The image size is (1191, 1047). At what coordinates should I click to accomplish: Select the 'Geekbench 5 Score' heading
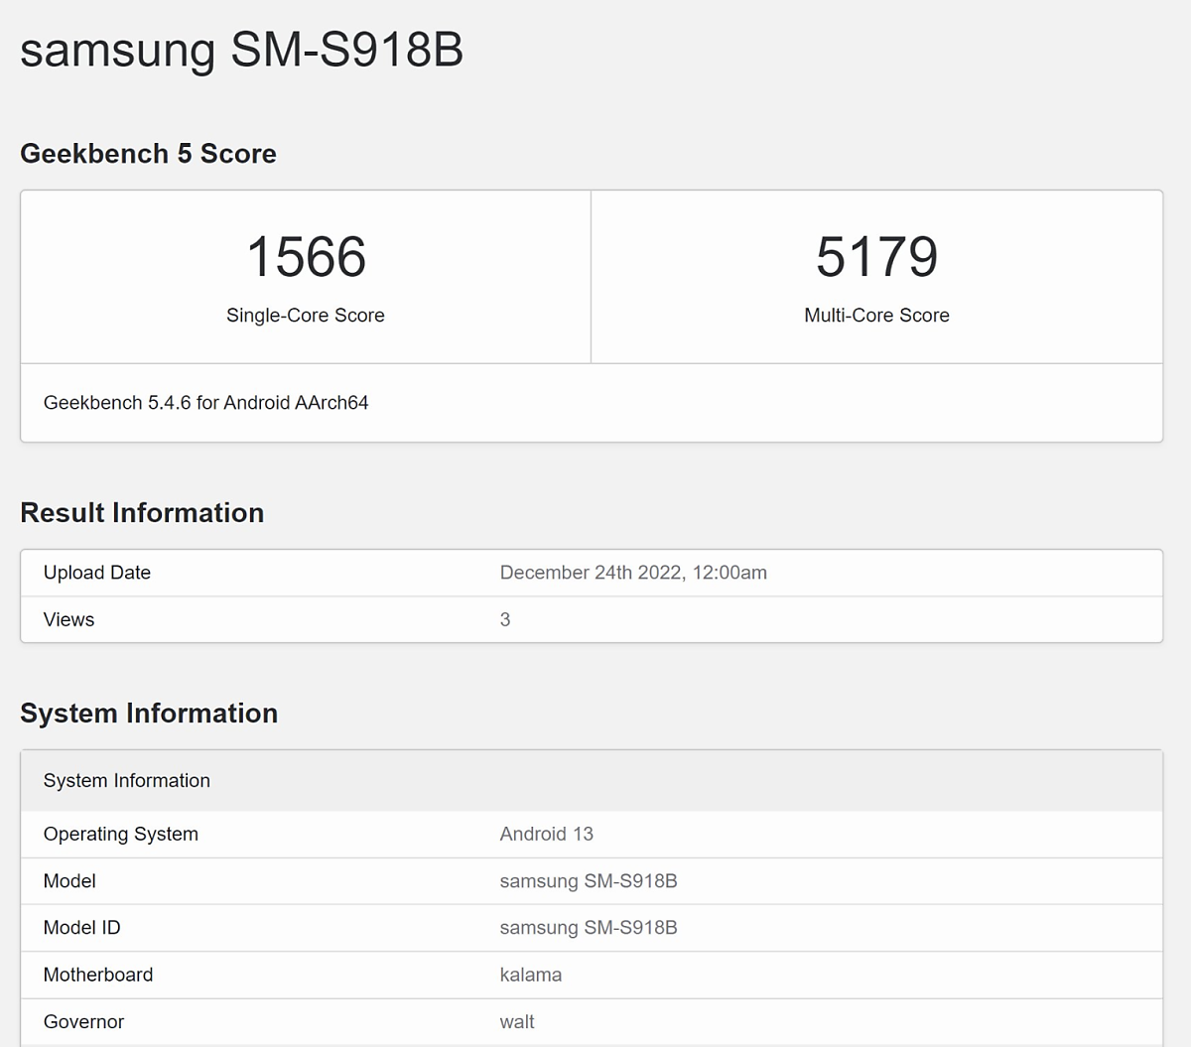pyautogui.click(x=148, y=154)
